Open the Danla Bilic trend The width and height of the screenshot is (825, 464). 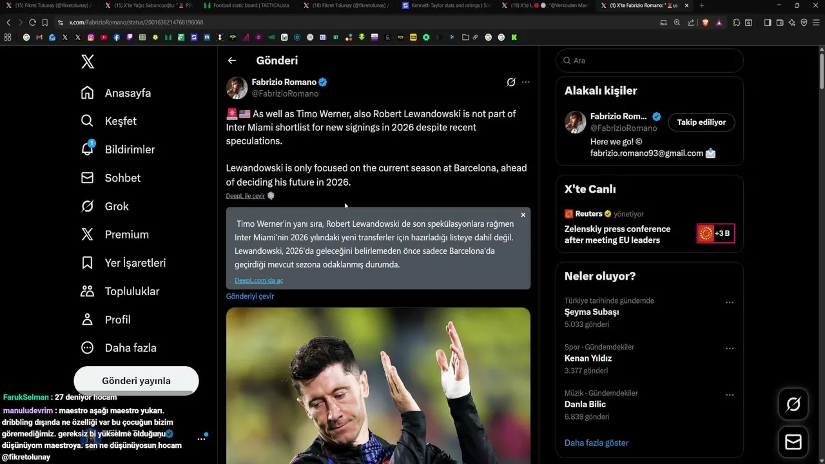[x=585, y=405]
